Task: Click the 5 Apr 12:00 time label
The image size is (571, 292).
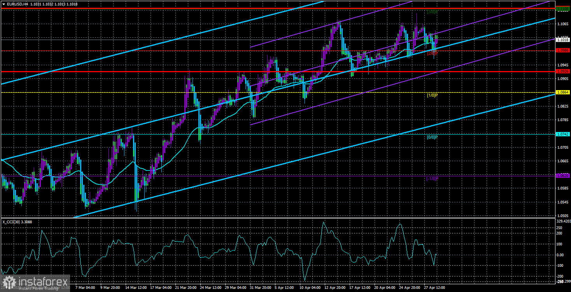Action: click(285, 288)
